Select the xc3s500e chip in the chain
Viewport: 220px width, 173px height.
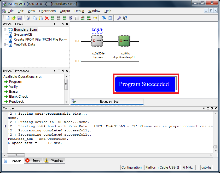(x=97, y=41)
